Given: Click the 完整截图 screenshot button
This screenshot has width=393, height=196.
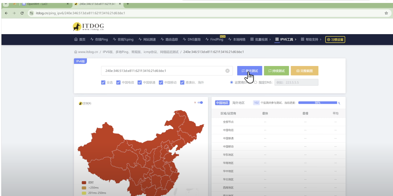Looking at the screenshot, I should 304,71.
